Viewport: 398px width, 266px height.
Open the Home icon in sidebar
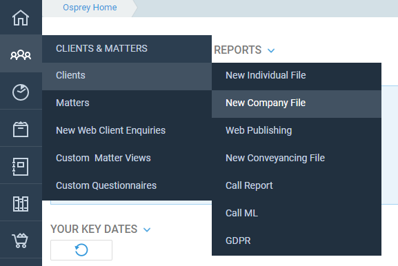21,18
